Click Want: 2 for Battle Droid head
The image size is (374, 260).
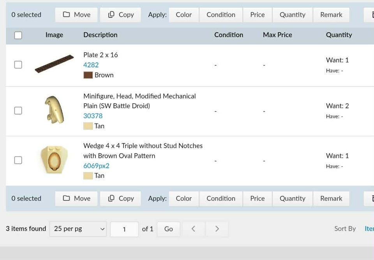(x=337, y=106)
